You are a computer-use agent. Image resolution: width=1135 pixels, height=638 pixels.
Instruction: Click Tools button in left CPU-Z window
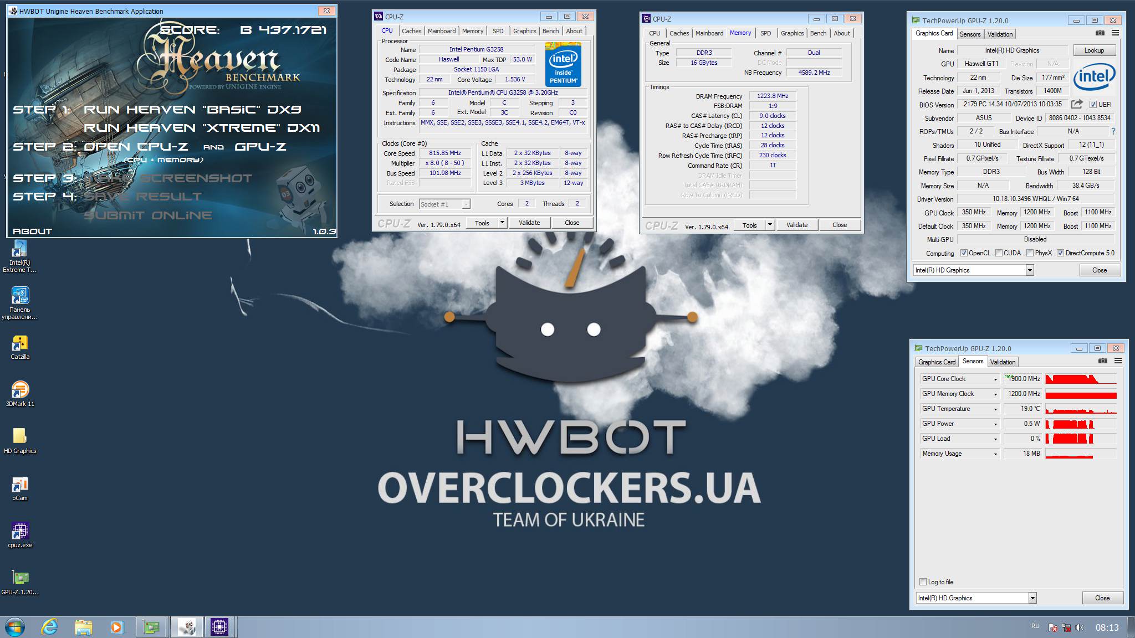tap(482, 223)
